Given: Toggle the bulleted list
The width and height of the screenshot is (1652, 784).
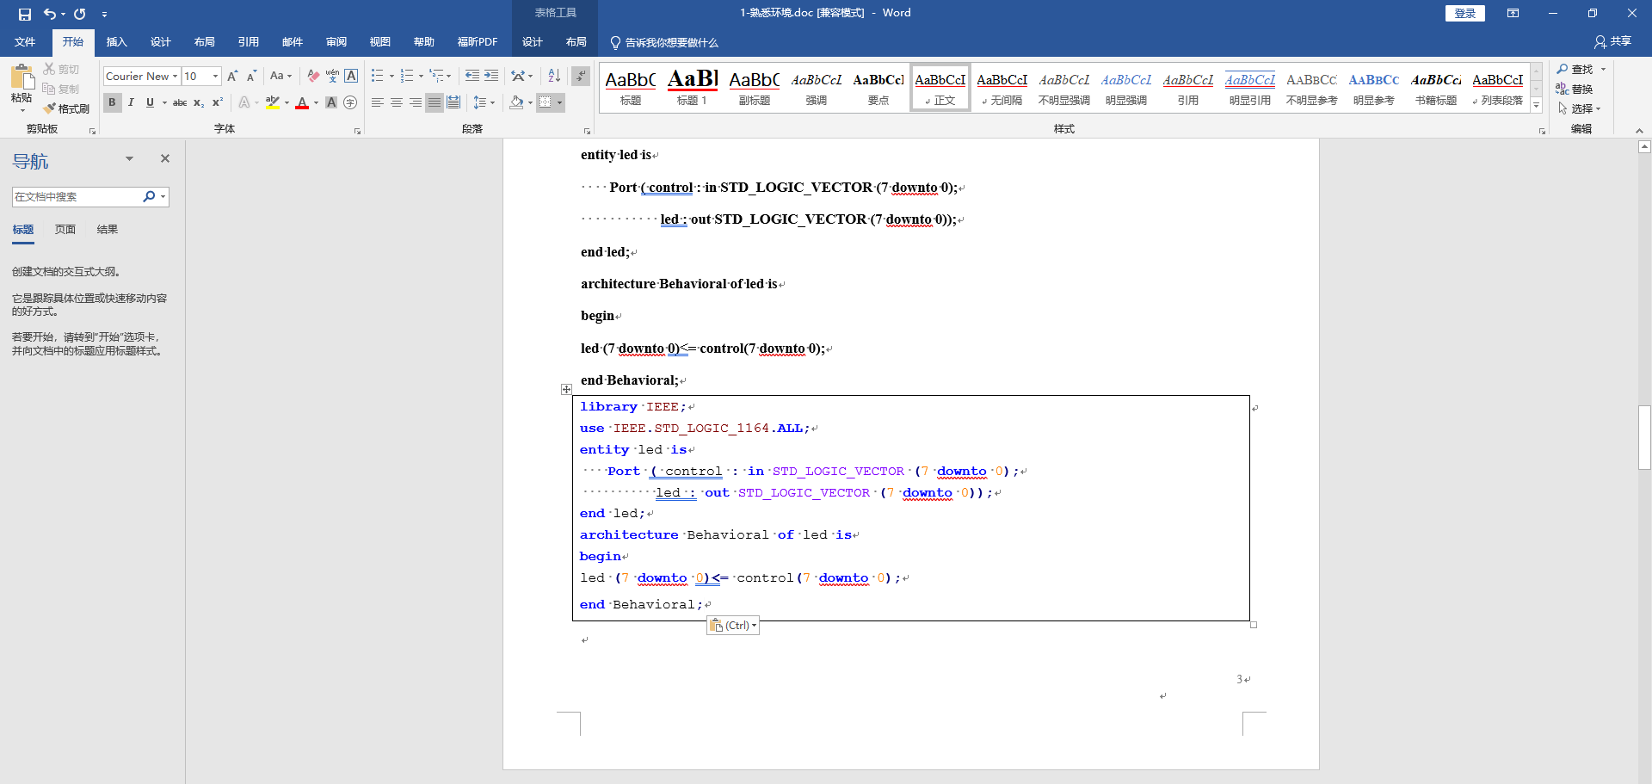Looking at the screenshot, I should [x=378, y=76].
